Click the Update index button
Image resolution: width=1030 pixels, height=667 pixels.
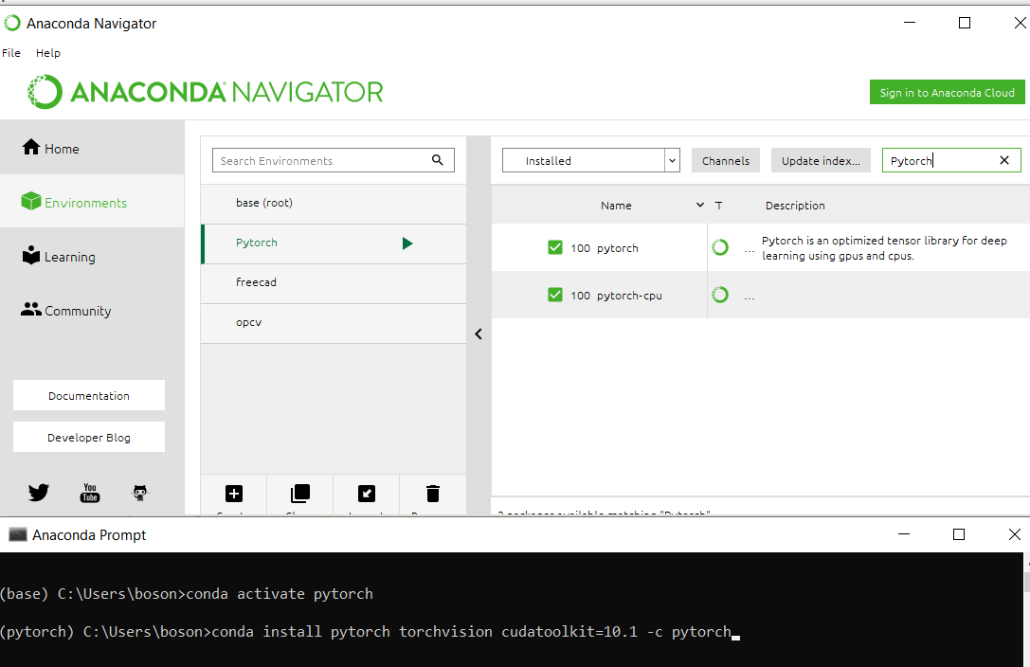821,160
